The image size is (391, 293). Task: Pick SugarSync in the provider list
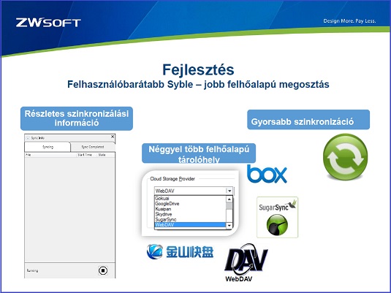click(190, 219)
